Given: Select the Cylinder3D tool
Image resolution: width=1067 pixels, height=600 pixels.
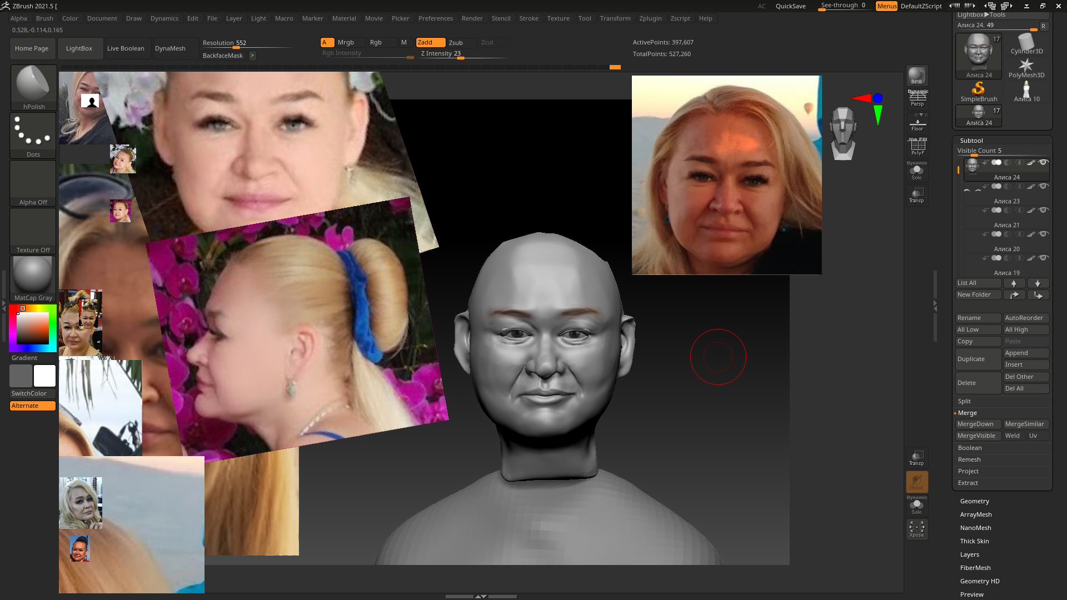Looking at the screenshot, I should 1026,44.
